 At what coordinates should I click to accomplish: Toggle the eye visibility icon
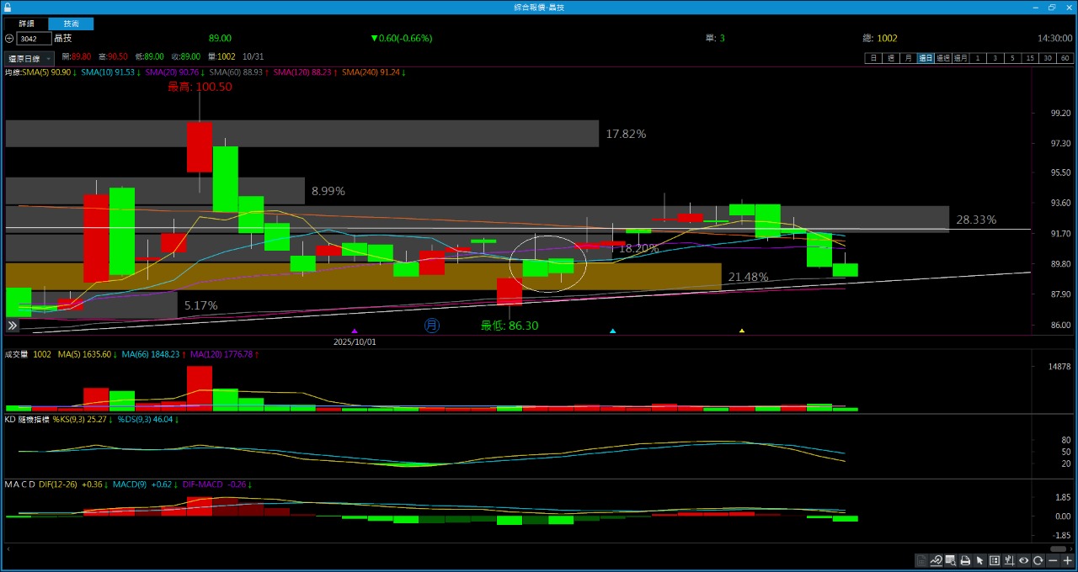tap(1023, 560)
